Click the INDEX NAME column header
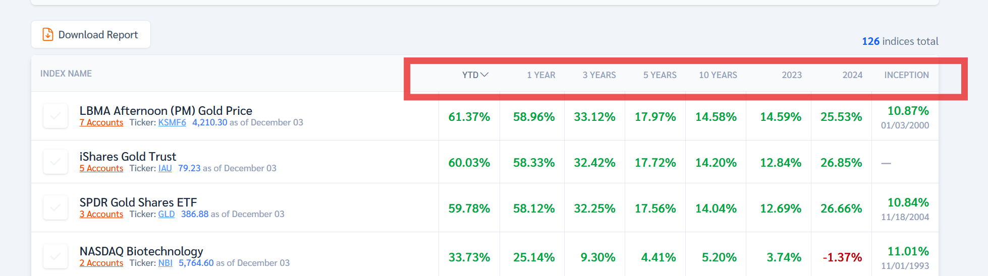This screenshot has width=988, height=276. click(x=66, y=74)
